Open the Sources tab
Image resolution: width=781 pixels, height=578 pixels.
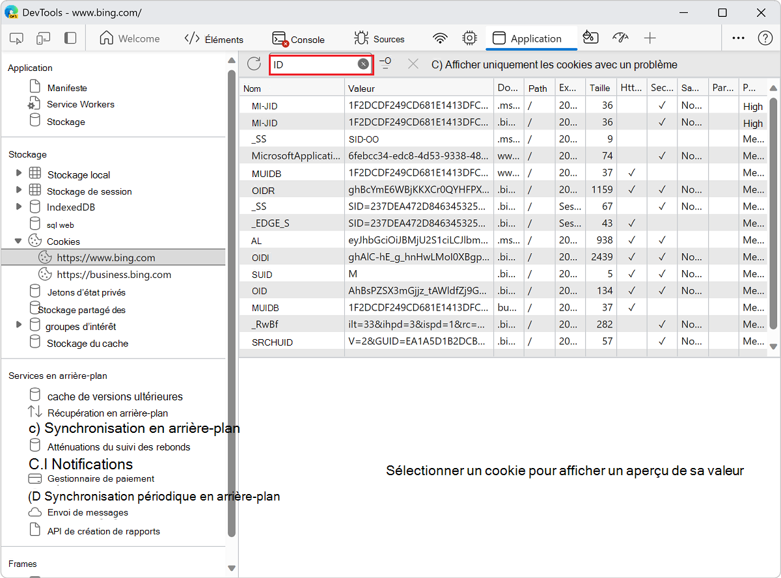(380, 38)
